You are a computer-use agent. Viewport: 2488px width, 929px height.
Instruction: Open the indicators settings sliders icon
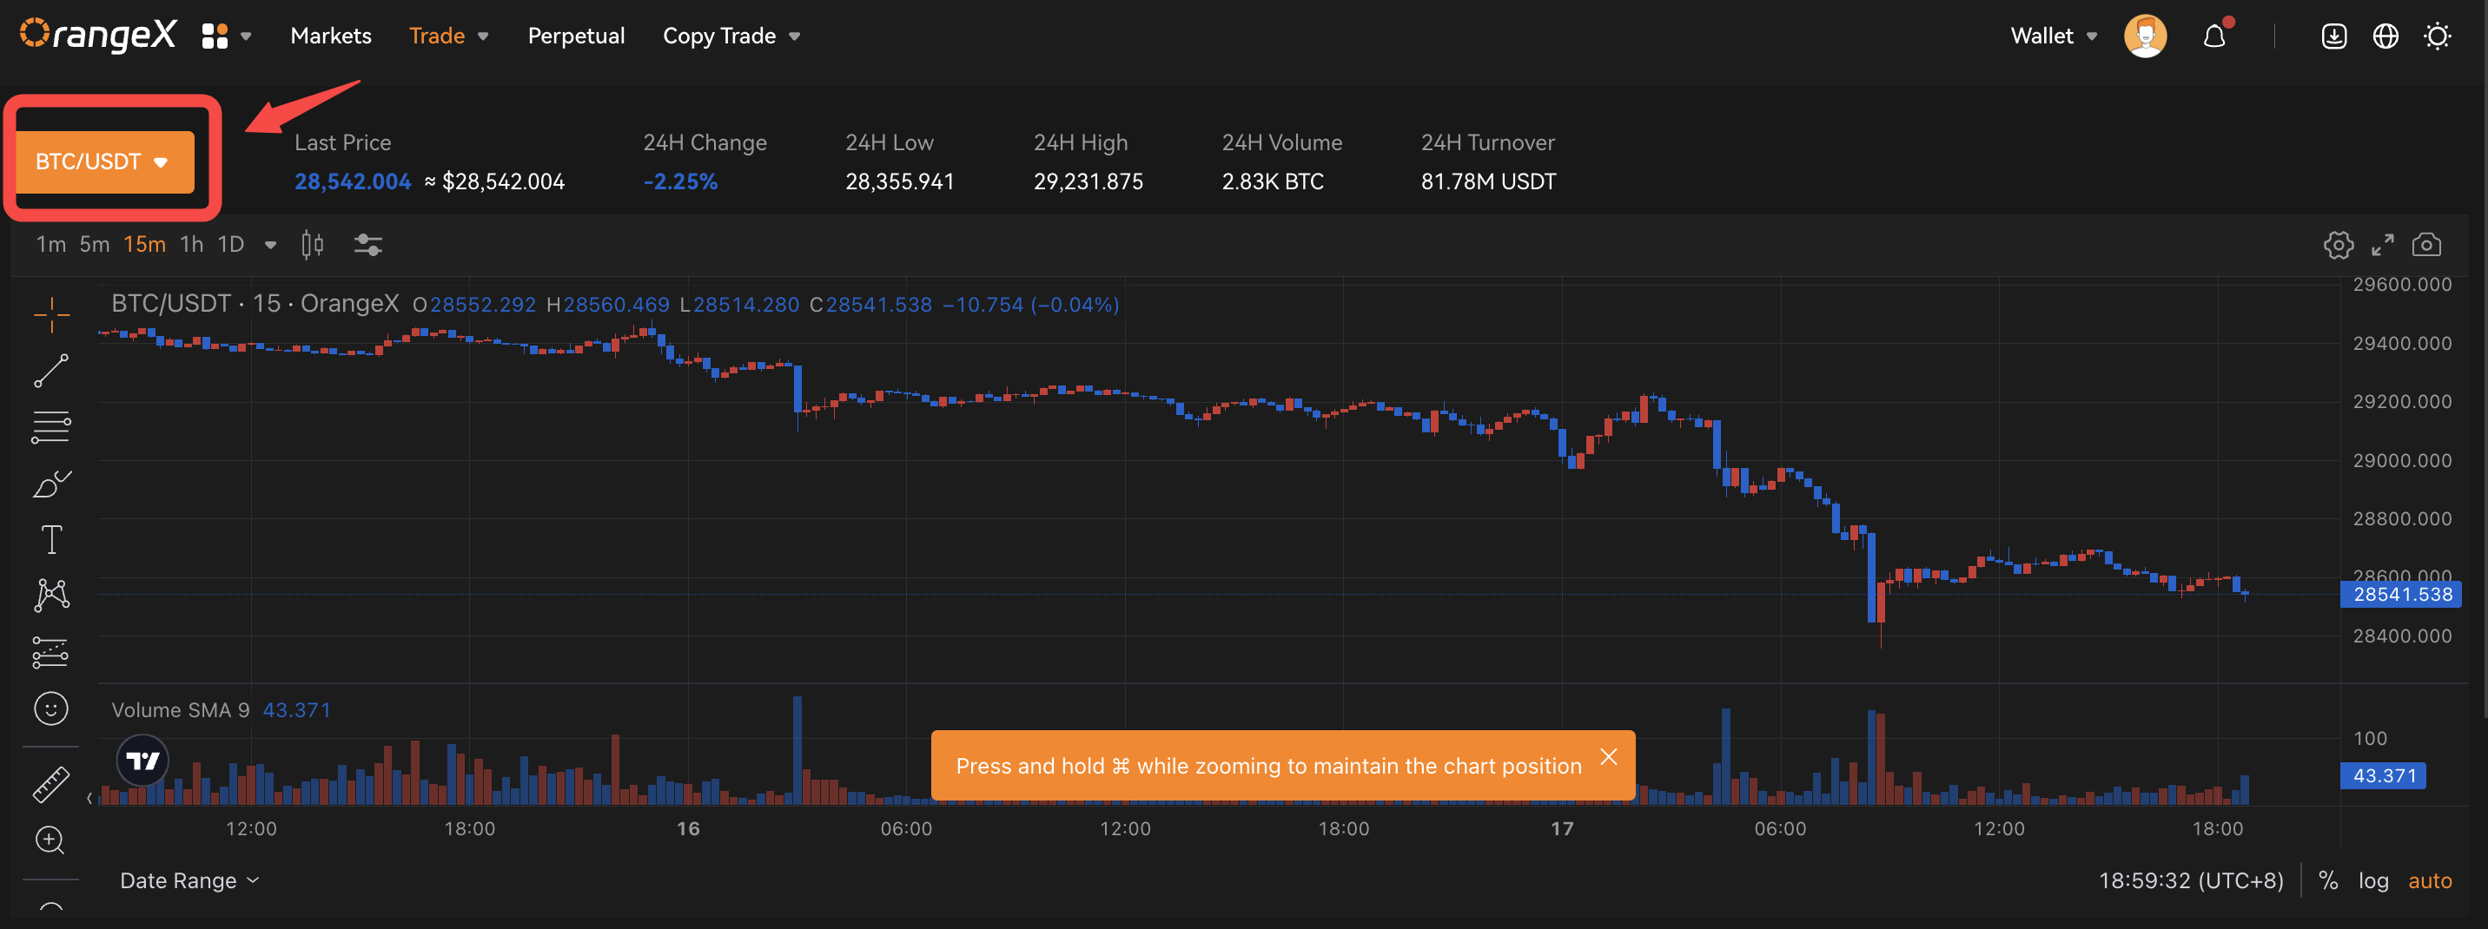click(x=368, y=246)
